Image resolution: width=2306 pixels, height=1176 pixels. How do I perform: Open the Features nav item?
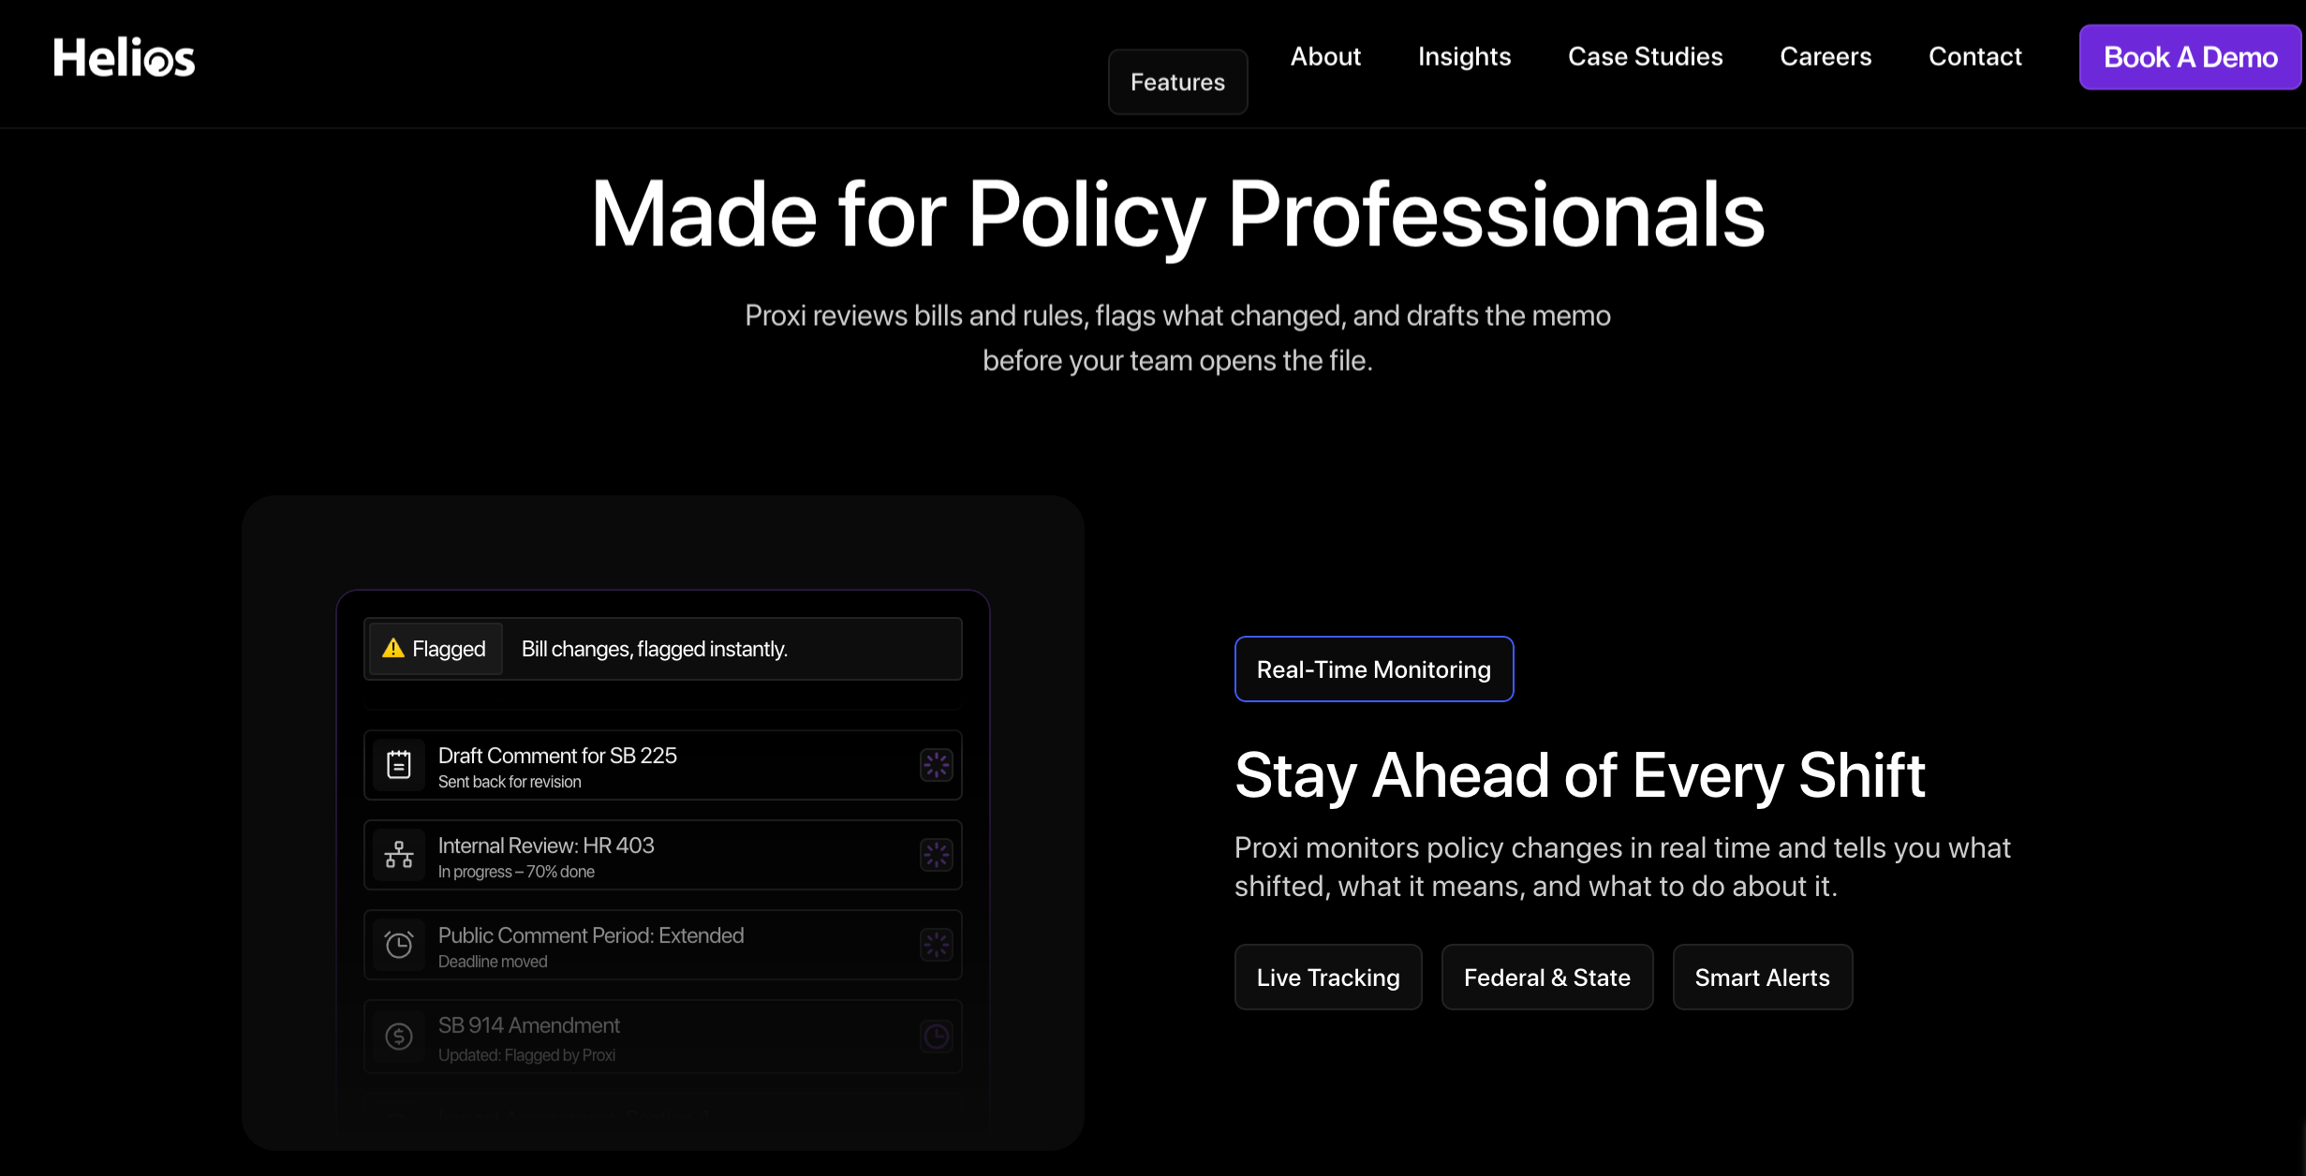pyautogui.click(x=1177, y=82)
